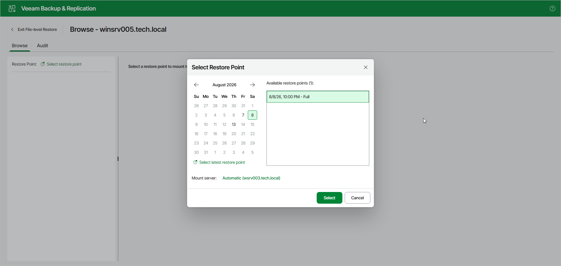Click the restore icon beside Select latest restore point
Image resolution: width=561 pixels, height=266 pixels.
(x=195, y=162)
